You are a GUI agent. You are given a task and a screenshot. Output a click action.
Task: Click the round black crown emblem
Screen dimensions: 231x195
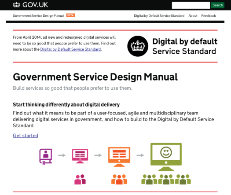[x=138, y=46]
